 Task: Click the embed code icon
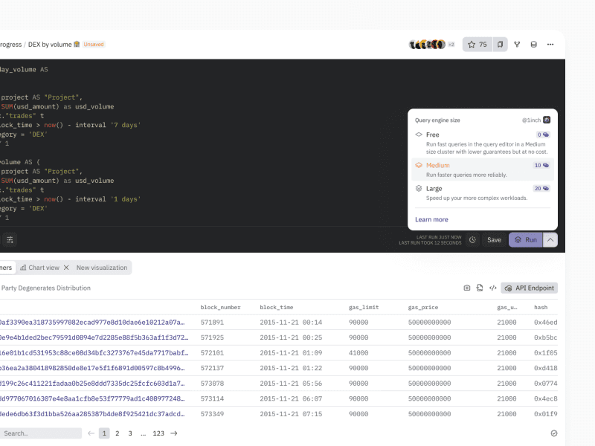(492, 288)
